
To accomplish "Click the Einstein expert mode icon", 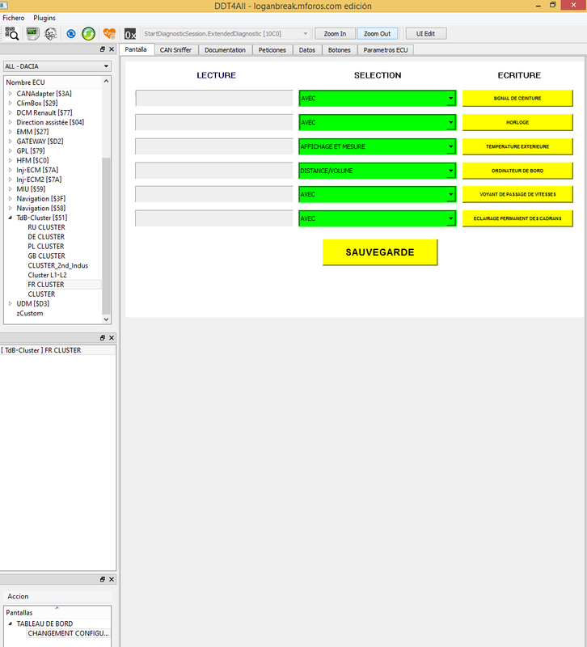I will [50, 33].
